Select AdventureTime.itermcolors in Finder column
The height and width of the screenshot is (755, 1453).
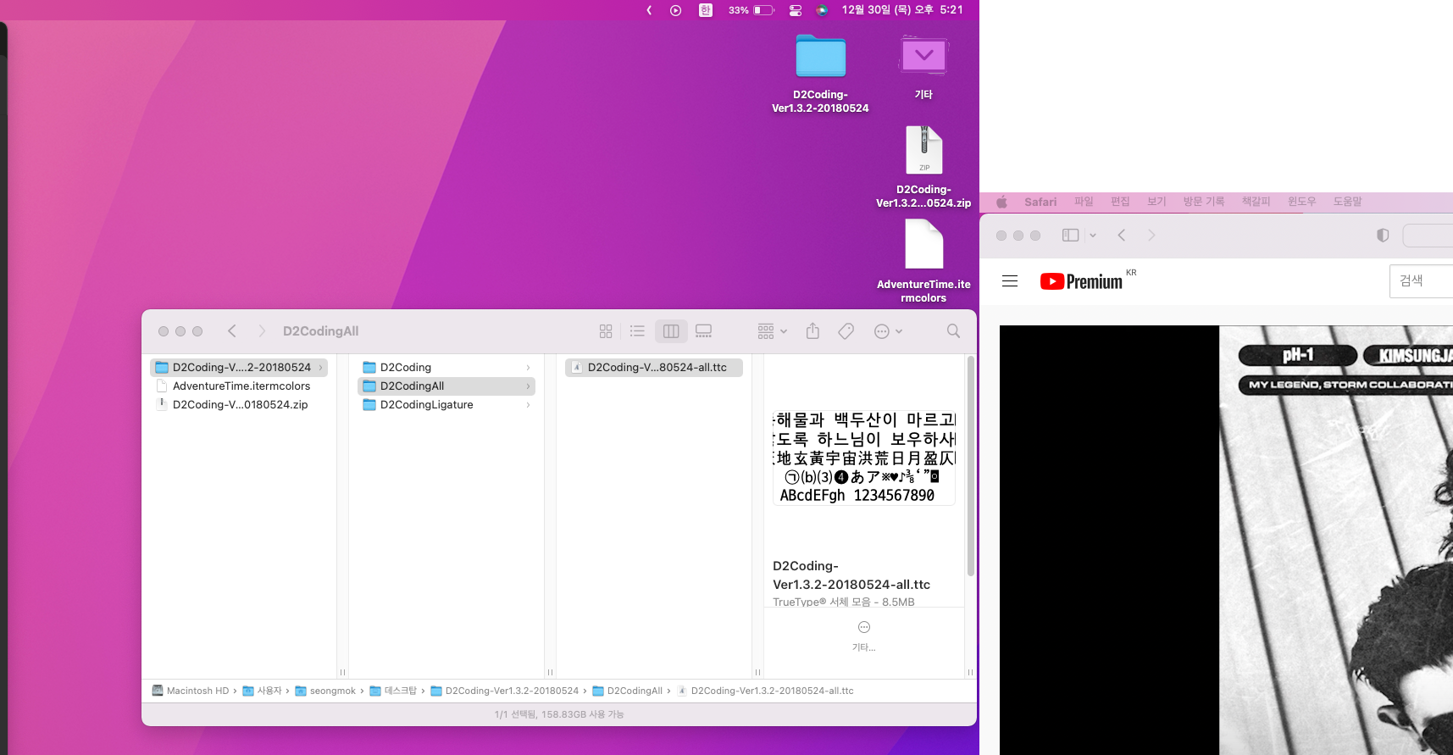tap(239, 386)
